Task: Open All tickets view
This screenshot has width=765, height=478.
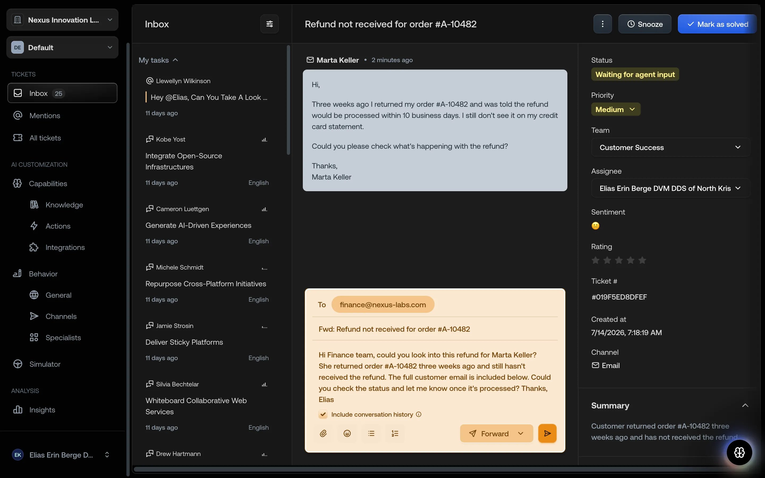Action: (62, 138)
